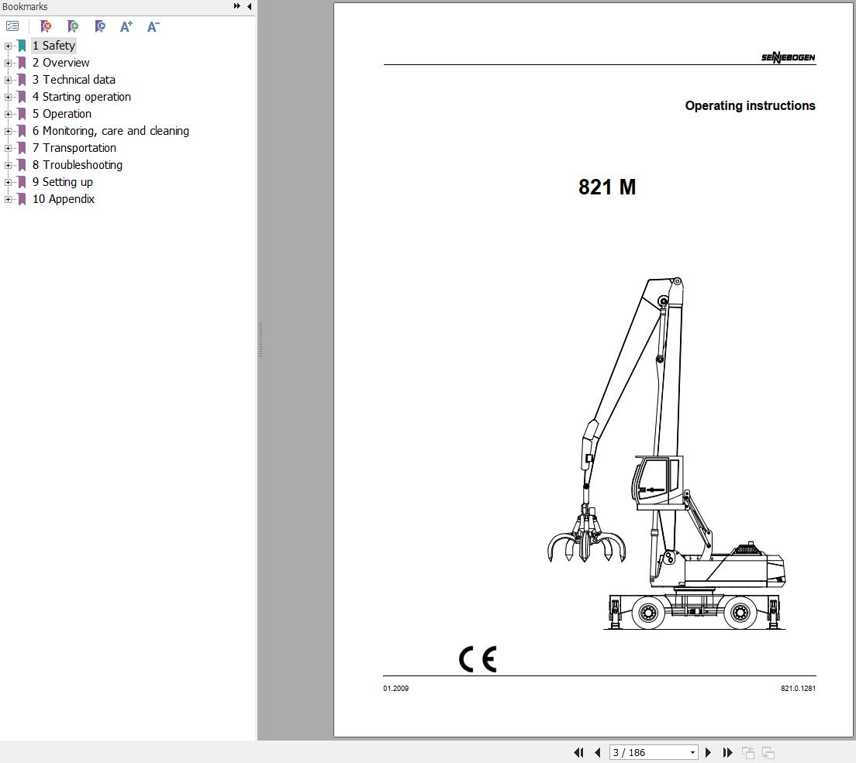Click the delete bookmark icon
The width and height of the screenshot is (856, 763).
46,26
